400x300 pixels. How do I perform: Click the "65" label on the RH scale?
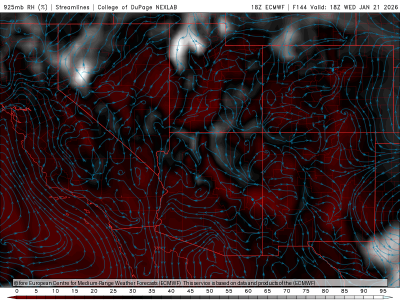267,291
